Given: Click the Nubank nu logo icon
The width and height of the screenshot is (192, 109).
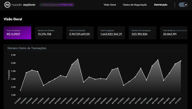Looking at the screenshot, I should [x=7, y=5].
